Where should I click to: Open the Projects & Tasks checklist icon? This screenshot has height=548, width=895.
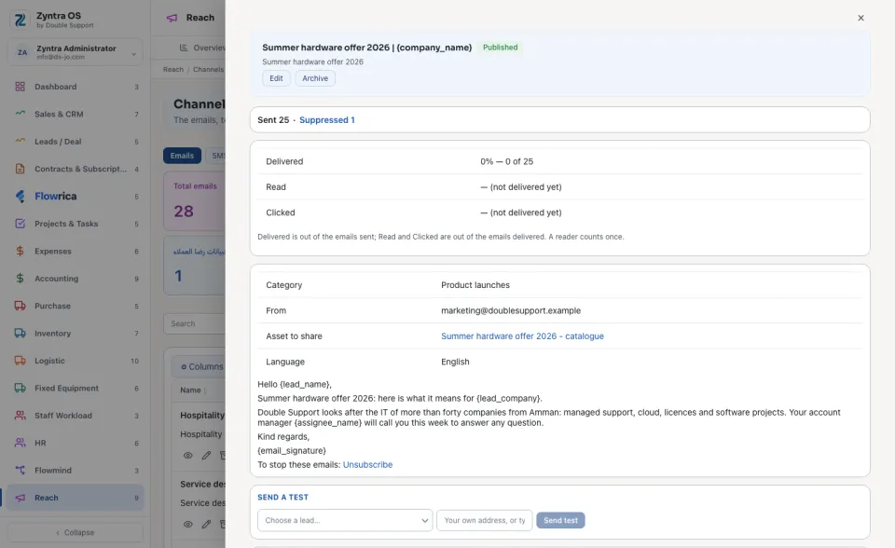click(20, 223)
